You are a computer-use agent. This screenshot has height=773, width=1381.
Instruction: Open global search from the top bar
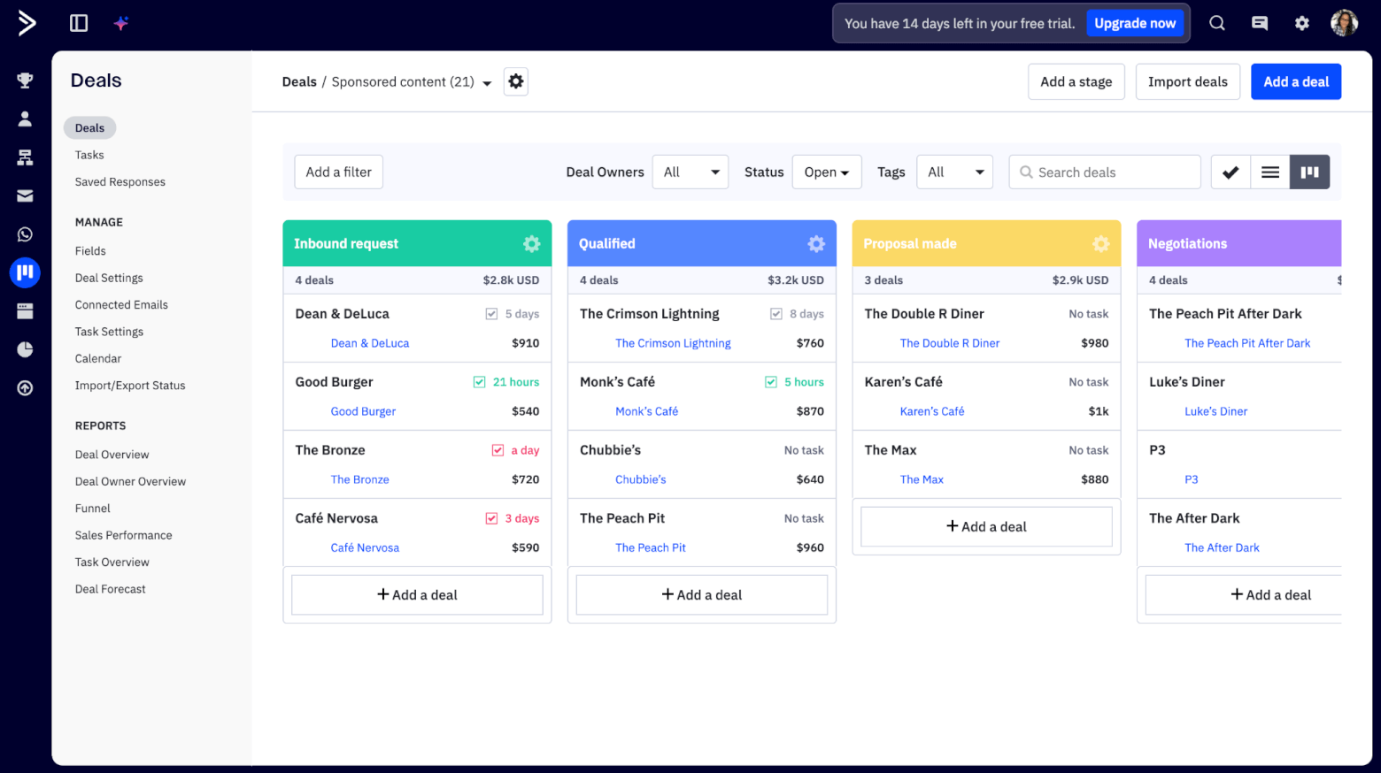click(x=1216, y=23)
